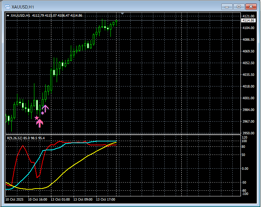Screen dimensions: 261x207
Task: Select the pink star below the candles
Action: click(36, 118)
